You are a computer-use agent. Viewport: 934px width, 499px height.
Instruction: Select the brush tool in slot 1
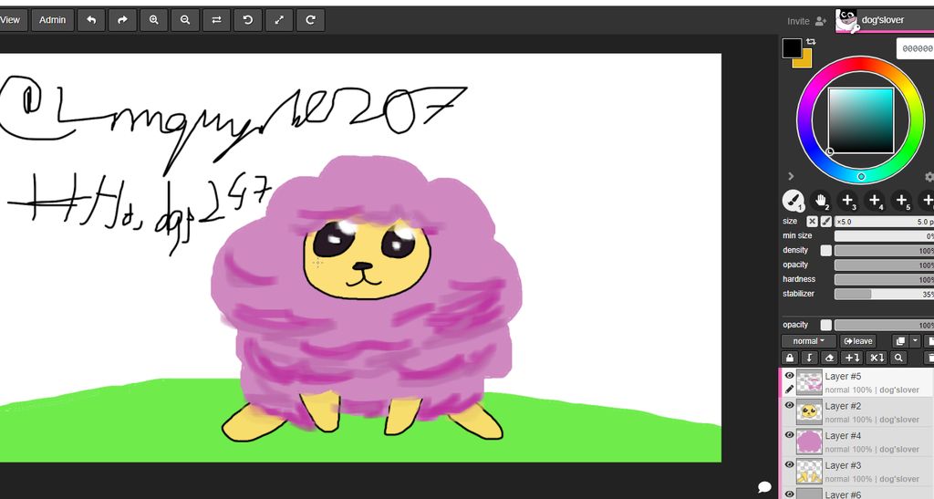click(x=793, y=201)
